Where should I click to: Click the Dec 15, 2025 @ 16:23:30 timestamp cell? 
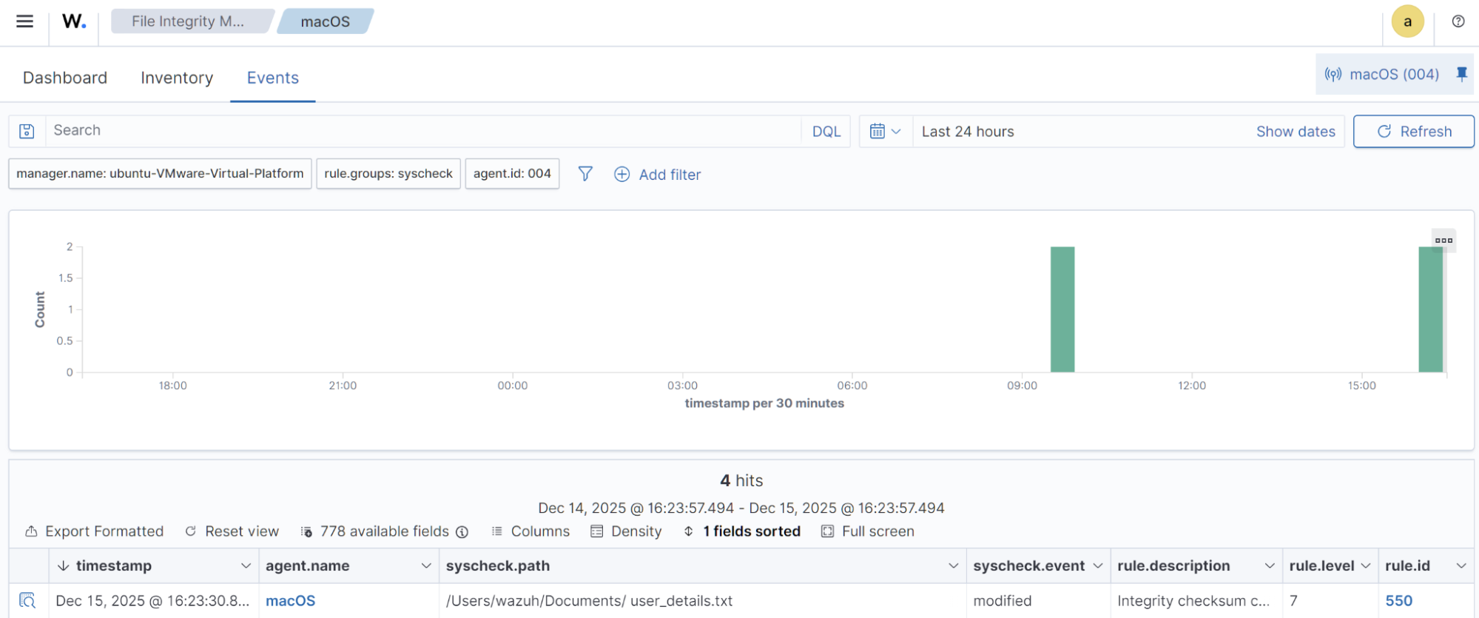pos(153,600)
